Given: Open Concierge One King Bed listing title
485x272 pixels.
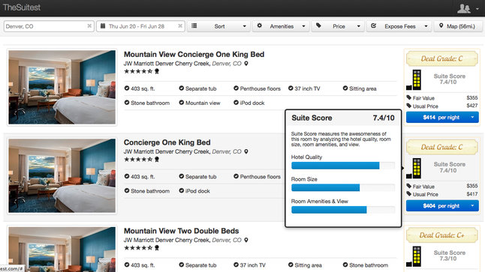Looking at the screenshot, I should tap(167, 142).
